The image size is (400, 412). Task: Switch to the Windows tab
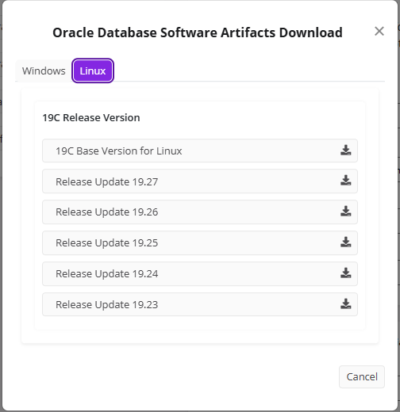[44, 71]
